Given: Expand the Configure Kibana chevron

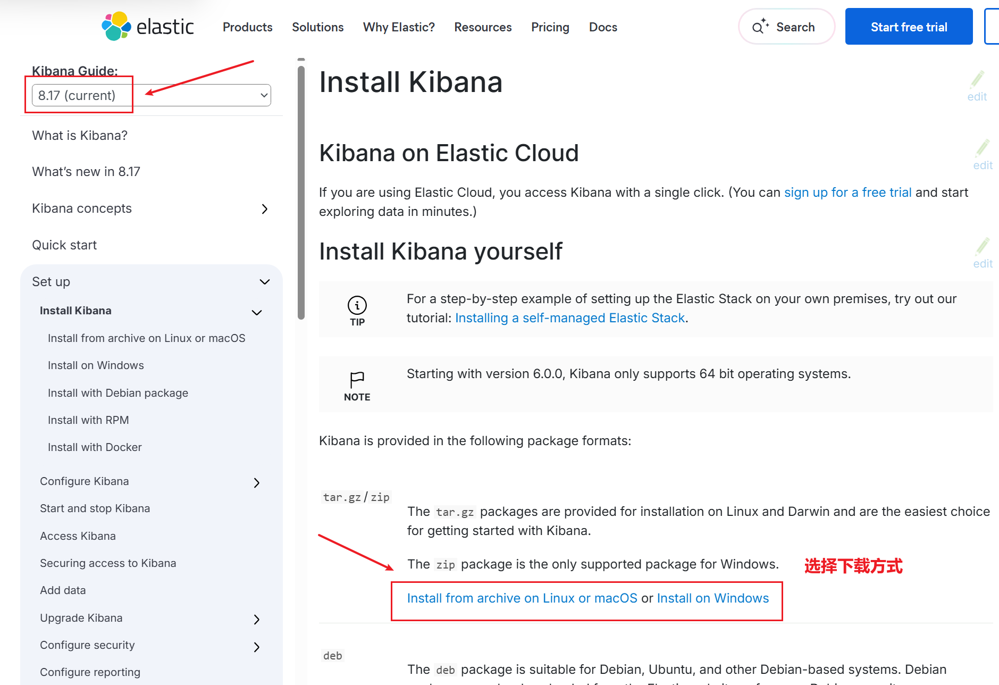Looking at the screenshot, I should [257, 482].
